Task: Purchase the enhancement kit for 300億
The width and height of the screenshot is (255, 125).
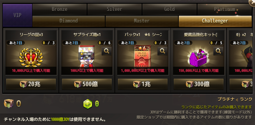Action: pos(199,84)
